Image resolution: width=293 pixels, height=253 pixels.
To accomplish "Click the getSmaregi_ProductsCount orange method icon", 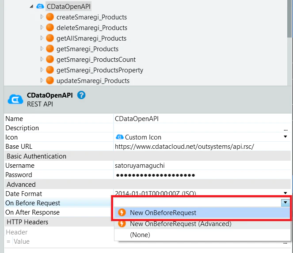I will (x=50, y=59).
